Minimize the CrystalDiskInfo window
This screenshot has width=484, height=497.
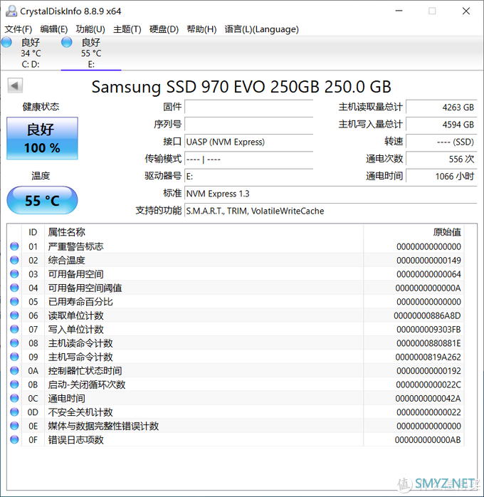tap(399, 11)
